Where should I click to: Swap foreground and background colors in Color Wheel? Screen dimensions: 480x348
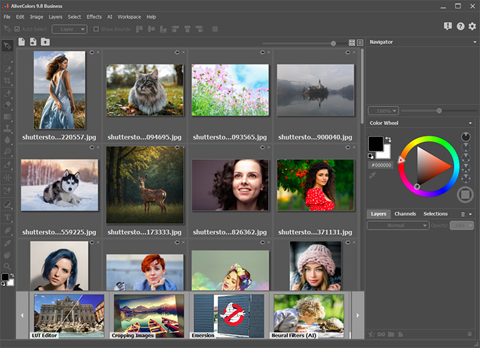(388, 139)
